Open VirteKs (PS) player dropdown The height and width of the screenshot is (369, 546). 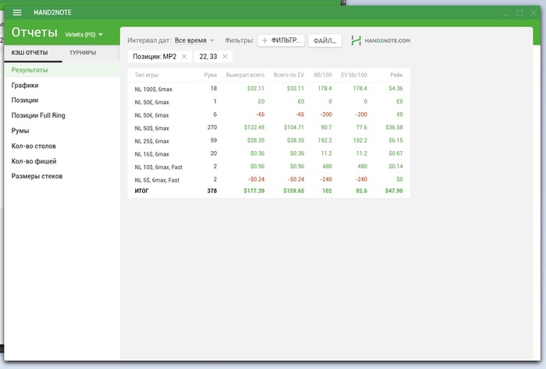point(83,34)
